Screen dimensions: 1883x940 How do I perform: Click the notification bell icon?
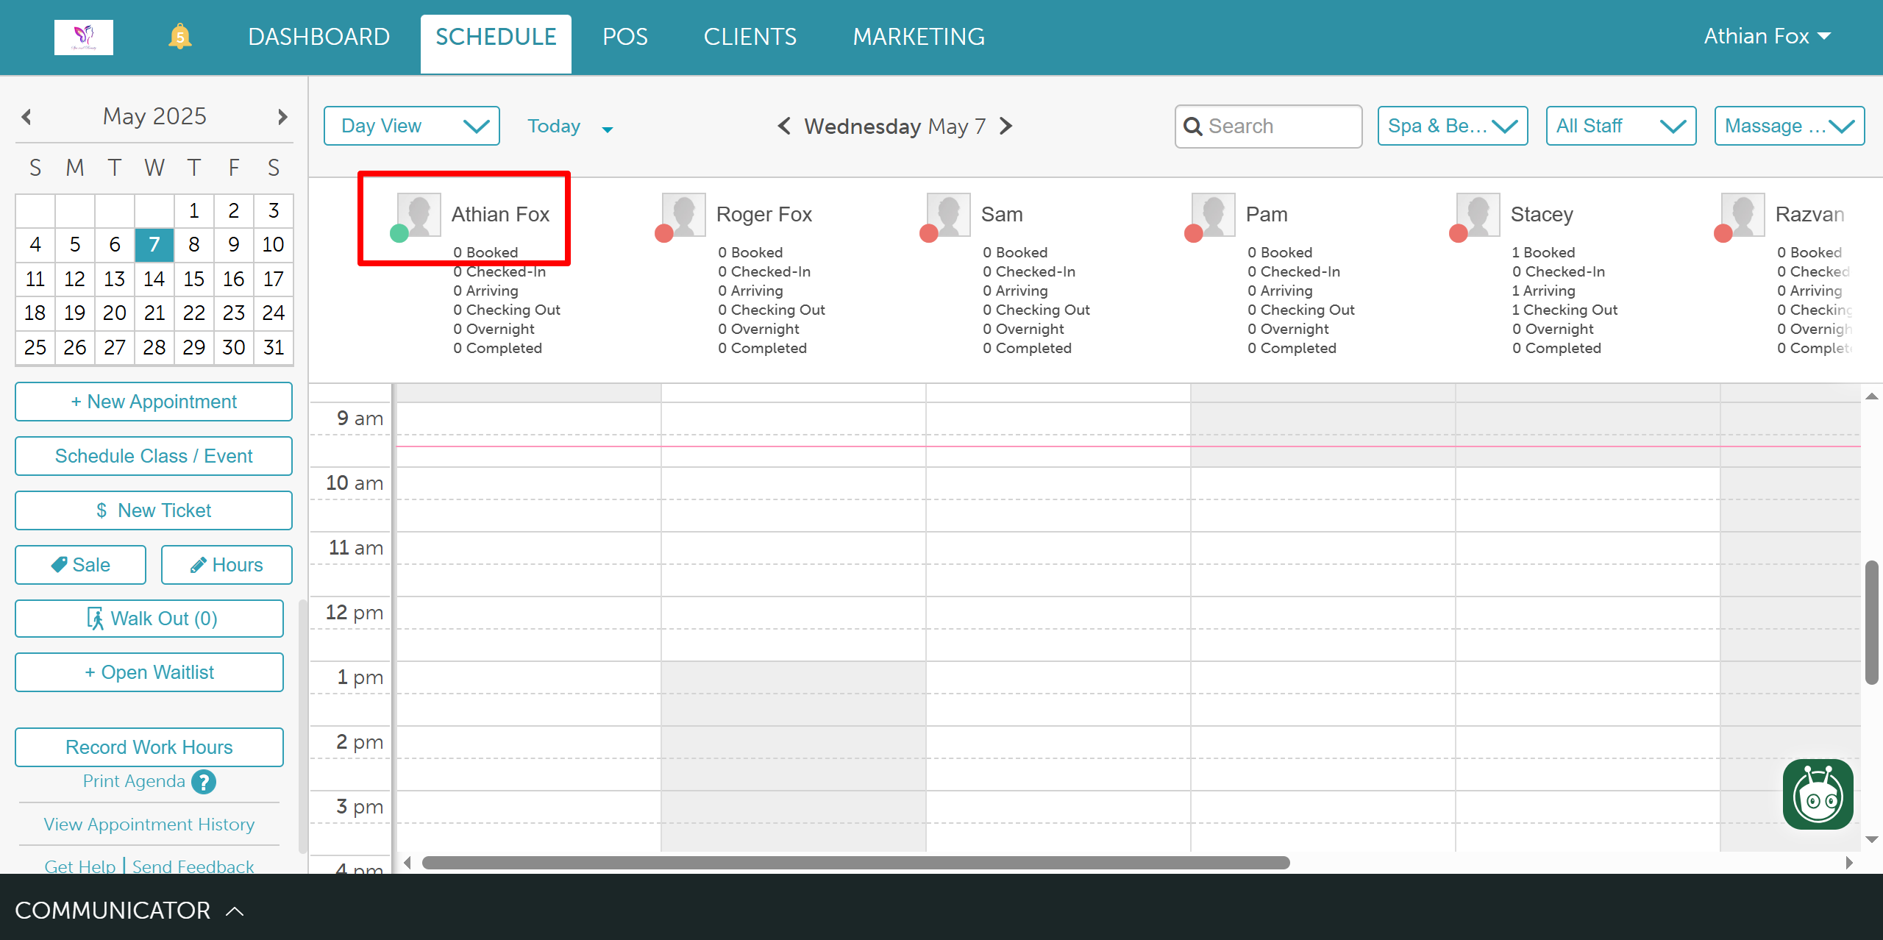click(179, 37)
